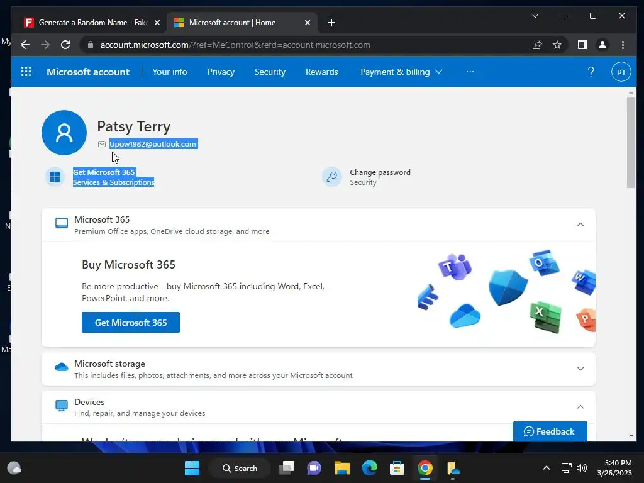Image resolution: width=644 pixels, height=483 pixels.
Task: Click the Microsoft storage section title
Action: coord(109,364)
